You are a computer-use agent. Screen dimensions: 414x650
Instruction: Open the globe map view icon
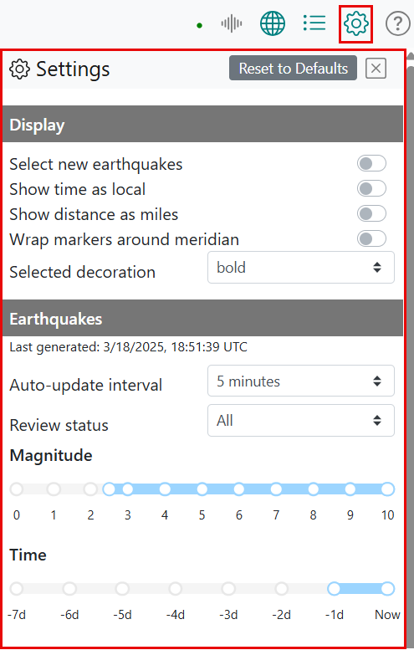coord(273,23)
